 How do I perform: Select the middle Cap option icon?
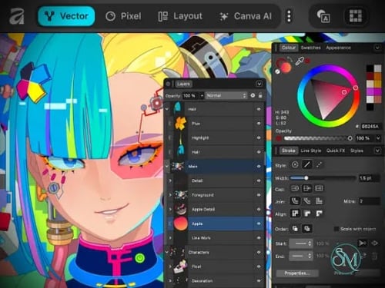point(307,189)
